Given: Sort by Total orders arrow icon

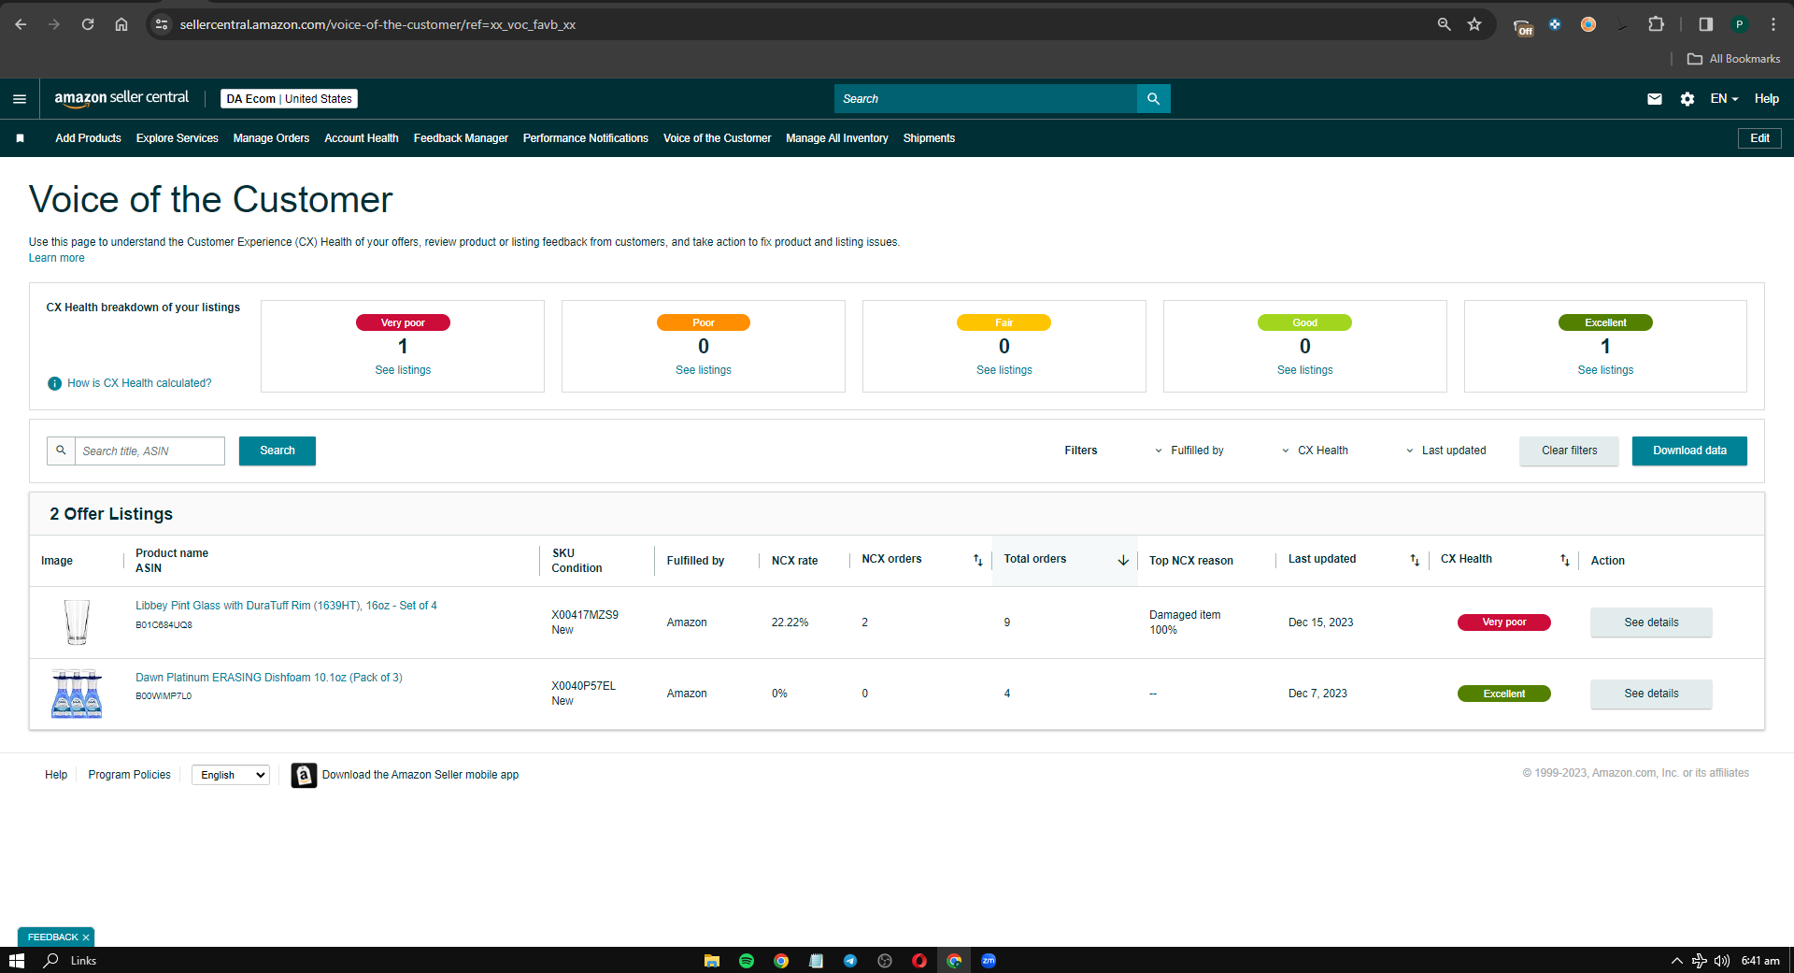Looking at the screenshot, I should click(x=1123, y=560).
